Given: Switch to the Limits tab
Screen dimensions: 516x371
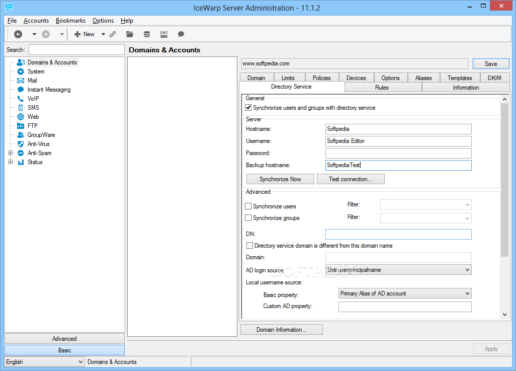Looking at the screenshot, I should (288, 78).
